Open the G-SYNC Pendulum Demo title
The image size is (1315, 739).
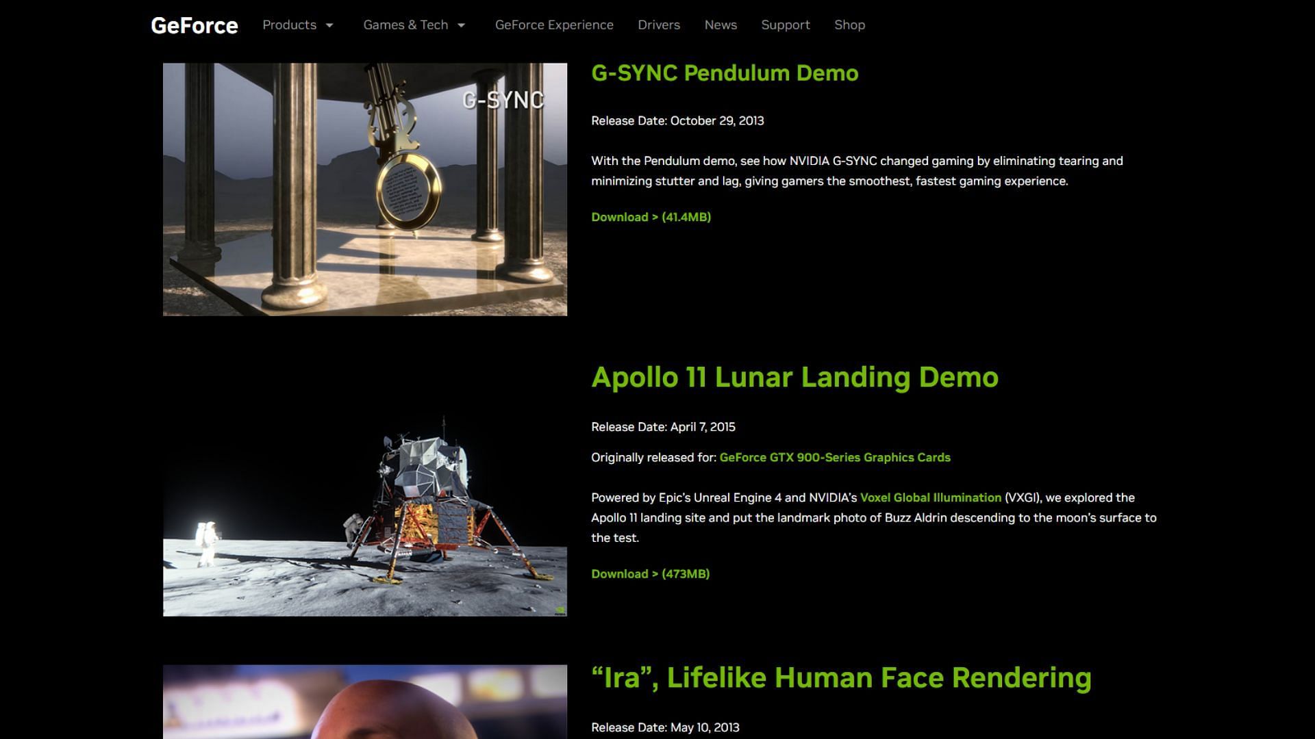click(x=725, y=73)
